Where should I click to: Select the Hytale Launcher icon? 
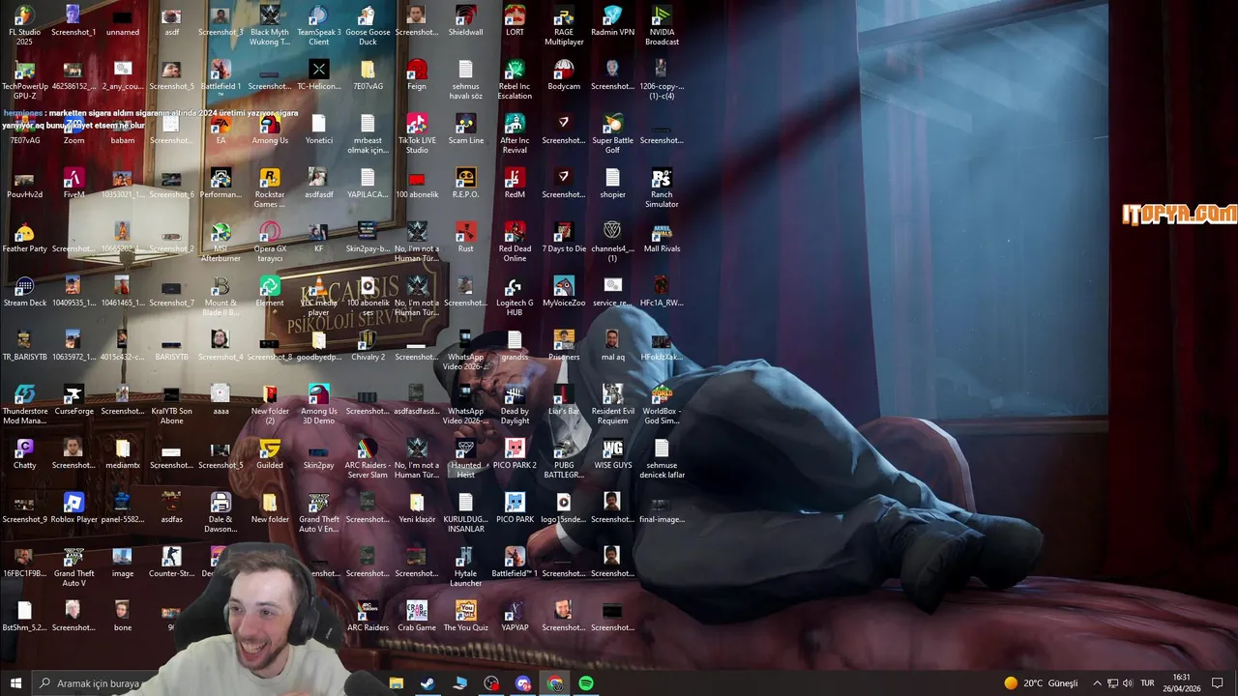tap(465, 566)
